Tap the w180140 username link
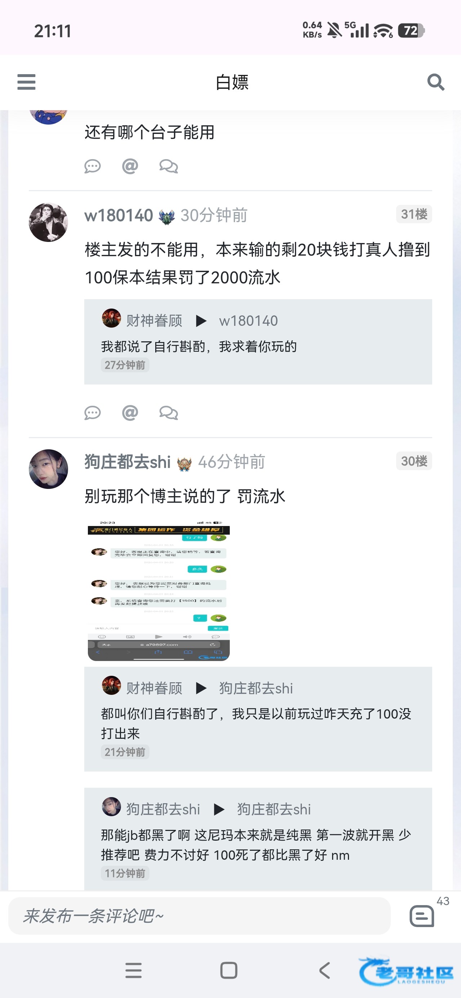Screen dimensions: 461x998 [x=118, y=215]
